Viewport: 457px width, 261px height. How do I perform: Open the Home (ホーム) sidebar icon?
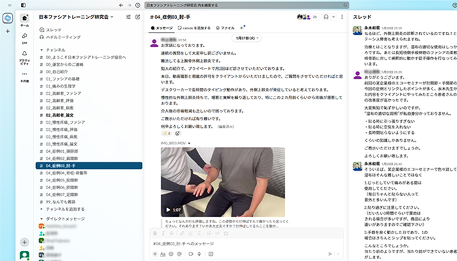pyautogui.click(x=25, y=19)
